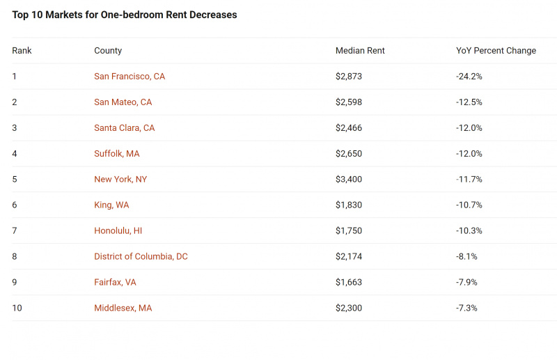Click the Rank column header

tap(22, 51)
